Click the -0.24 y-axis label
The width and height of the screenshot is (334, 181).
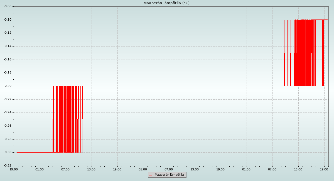coord(7,112)
